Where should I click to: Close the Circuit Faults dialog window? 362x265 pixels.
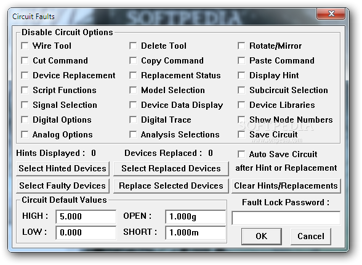[331, 14]
